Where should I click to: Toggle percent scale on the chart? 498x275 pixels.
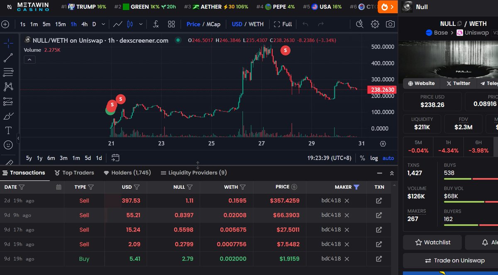tap(362, 158)
